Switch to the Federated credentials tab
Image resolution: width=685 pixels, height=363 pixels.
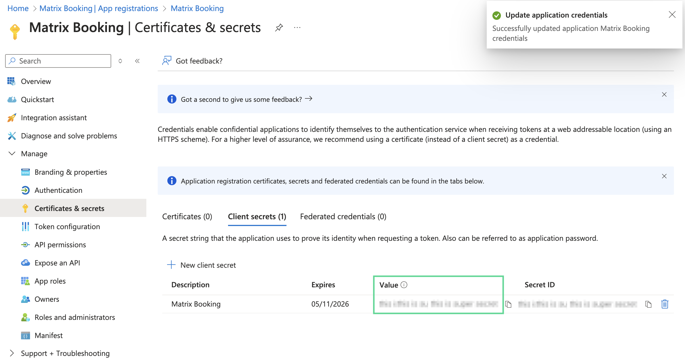pyautogui.click(x=343, y=216)
